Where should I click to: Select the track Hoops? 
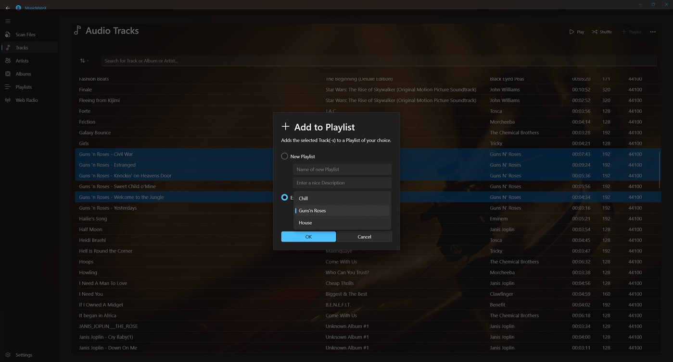pyautogui.click(x=368, y=262)
